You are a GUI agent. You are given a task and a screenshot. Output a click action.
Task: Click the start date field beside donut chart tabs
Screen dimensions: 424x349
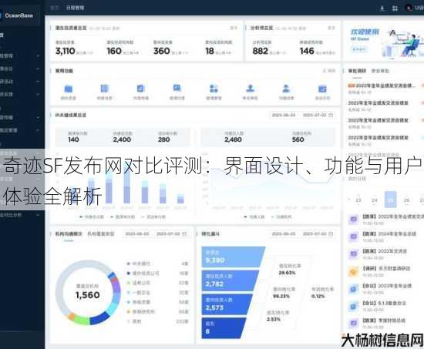136,233
